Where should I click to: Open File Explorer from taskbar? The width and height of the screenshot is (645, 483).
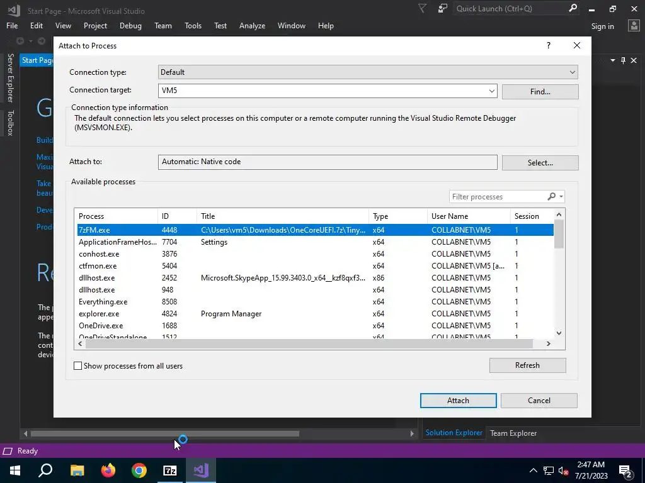pyautogui.click(x=77, y=470)
